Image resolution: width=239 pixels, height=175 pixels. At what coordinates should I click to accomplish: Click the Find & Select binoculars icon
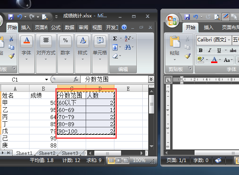pyautogui.click(x=128, y=47)
